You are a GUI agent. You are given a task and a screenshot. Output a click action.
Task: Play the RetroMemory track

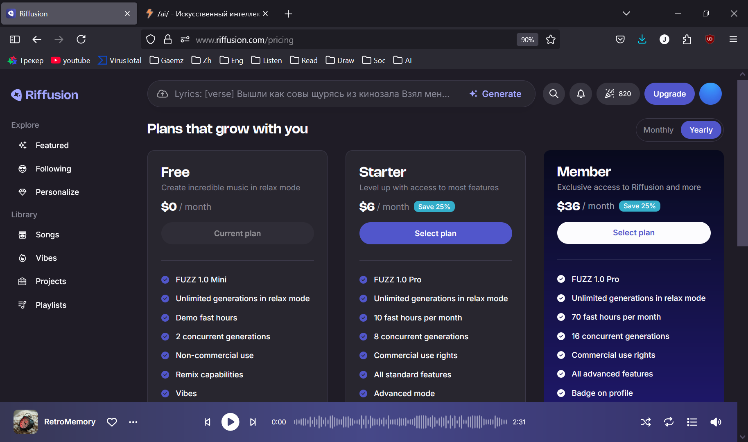(x=231, y=422)
